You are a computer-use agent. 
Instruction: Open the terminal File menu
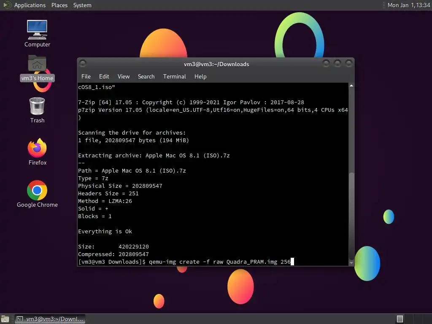pos(86,77)
